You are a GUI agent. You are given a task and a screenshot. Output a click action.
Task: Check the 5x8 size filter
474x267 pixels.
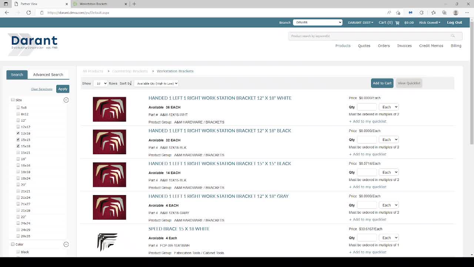(18, 108)
